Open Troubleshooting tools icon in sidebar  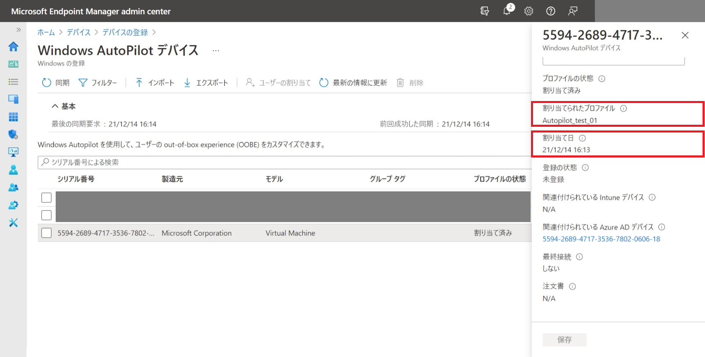(13, 222)
